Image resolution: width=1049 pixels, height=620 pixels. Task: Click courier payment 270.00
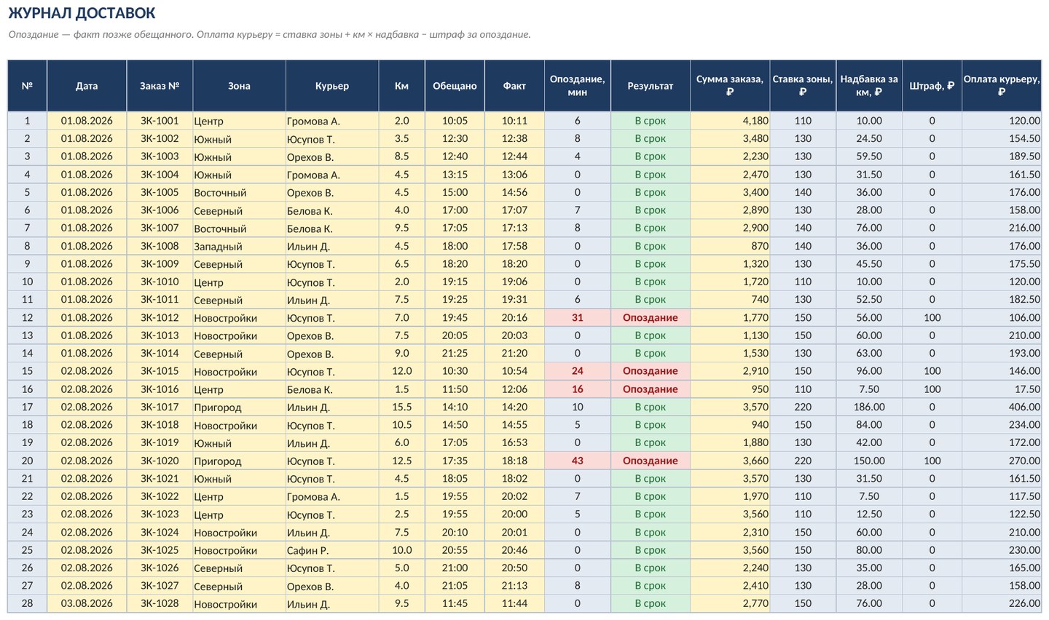click(1002, 461)
